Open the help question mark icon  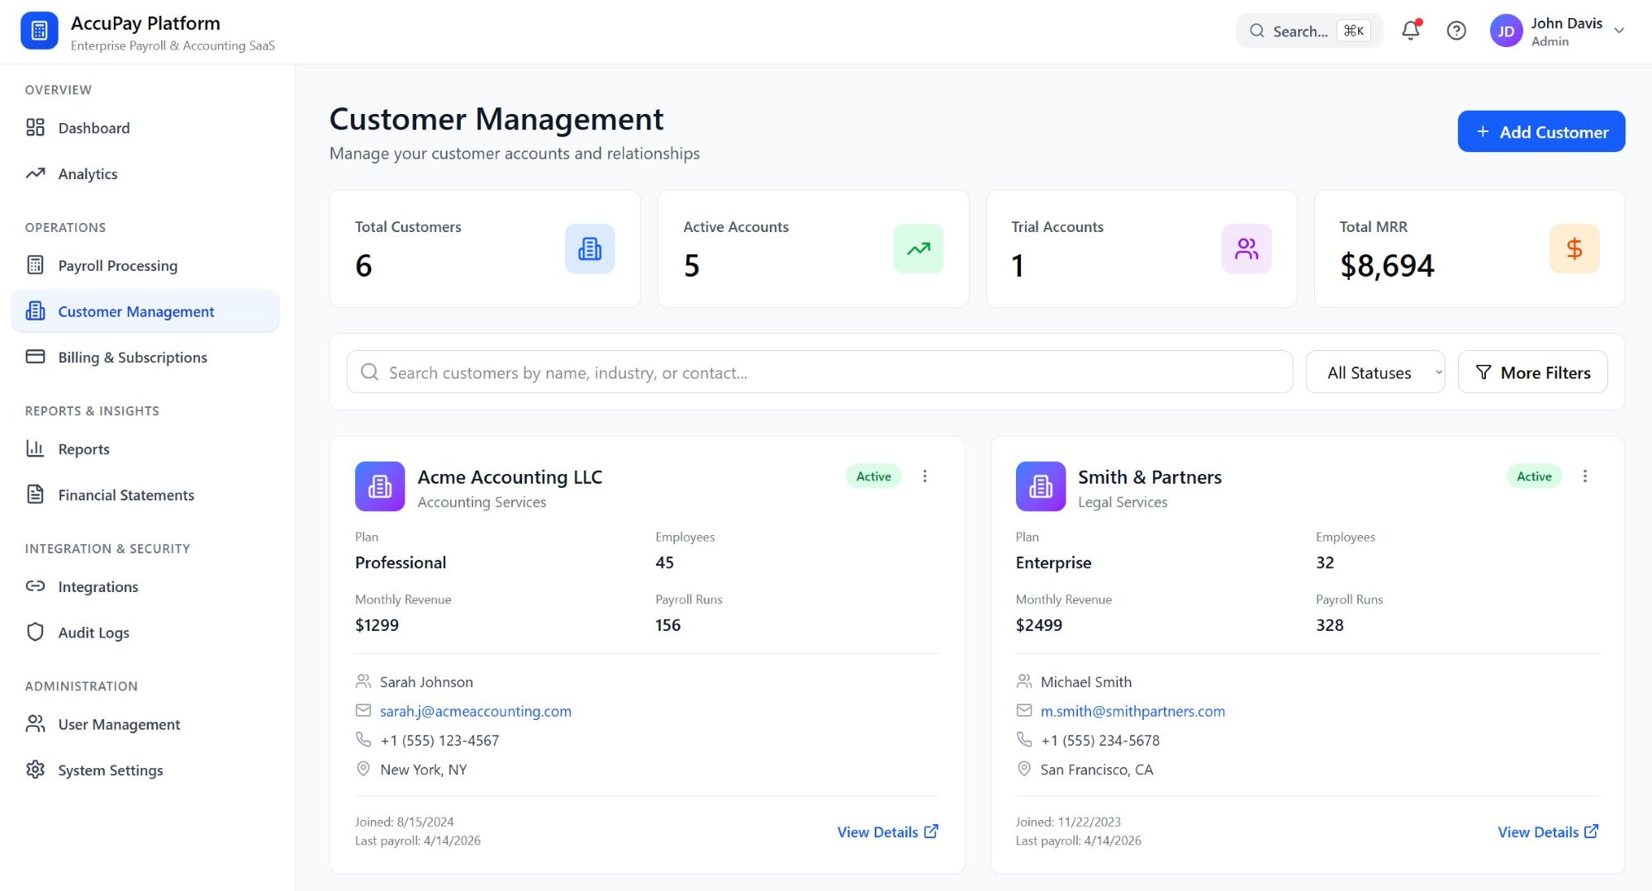(x=1456, y=31)
